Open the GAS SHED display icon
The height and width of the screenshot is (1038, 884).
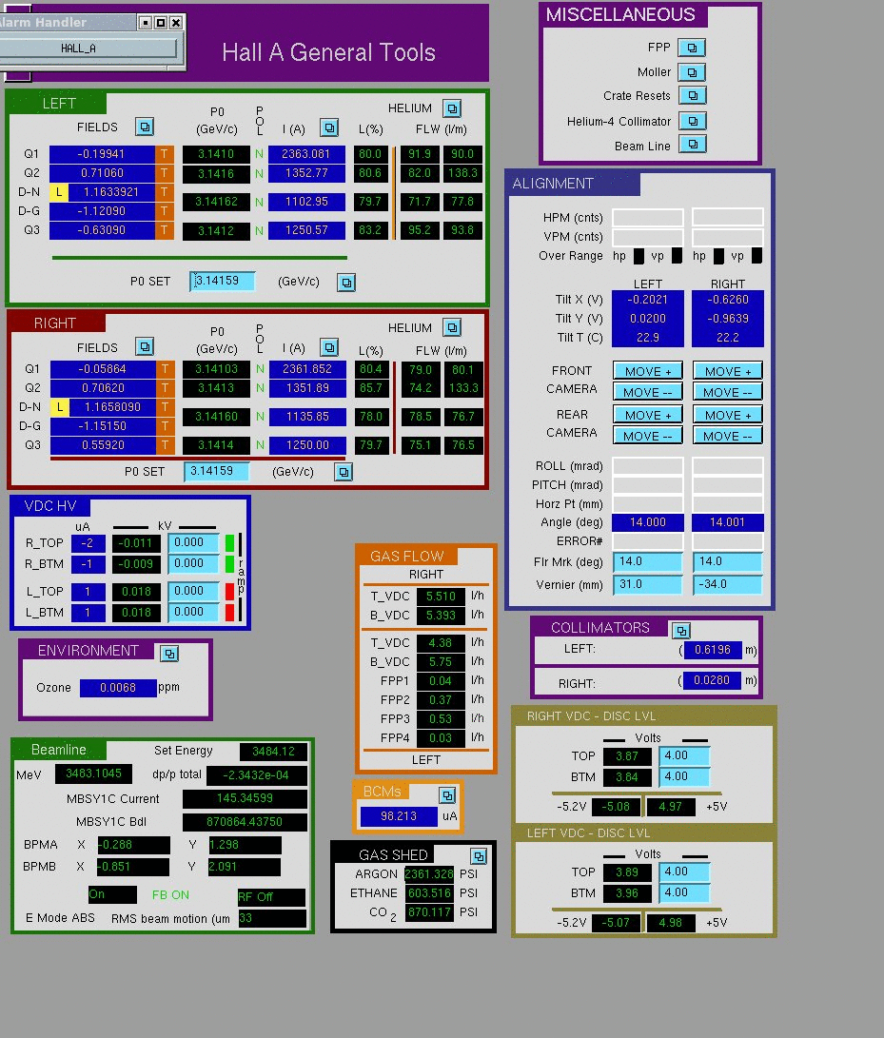click(478, 856)
